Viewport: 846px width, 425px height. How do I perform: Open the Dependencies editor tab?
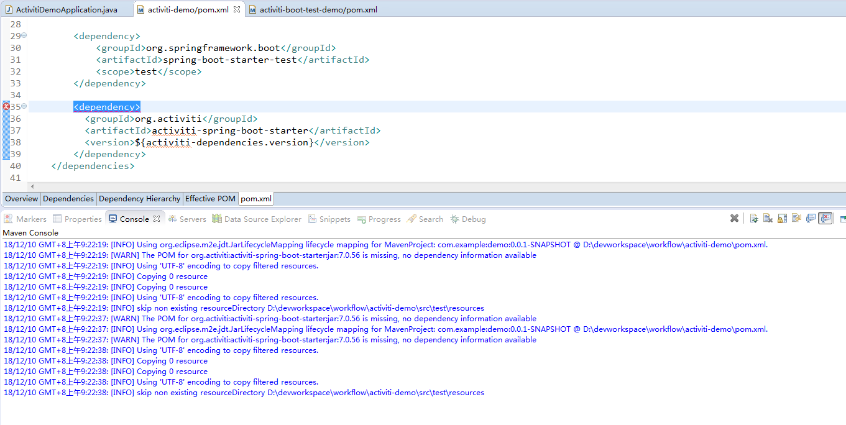(68, 199)
